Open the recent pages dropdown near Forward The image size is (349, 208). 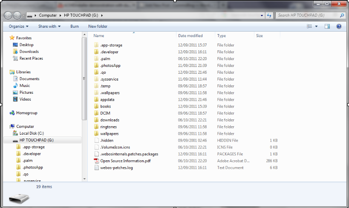point(23,15)
